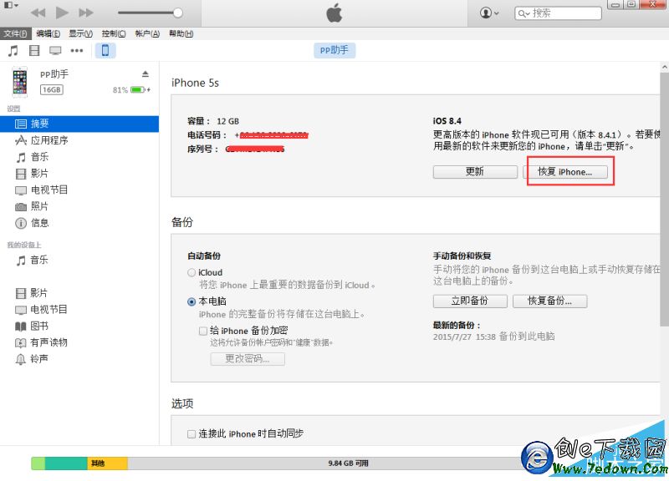Select the iPhone device icon in toolbar
Image resolution: width=669 pixels, height=481 pixels.
pos(105,51)
